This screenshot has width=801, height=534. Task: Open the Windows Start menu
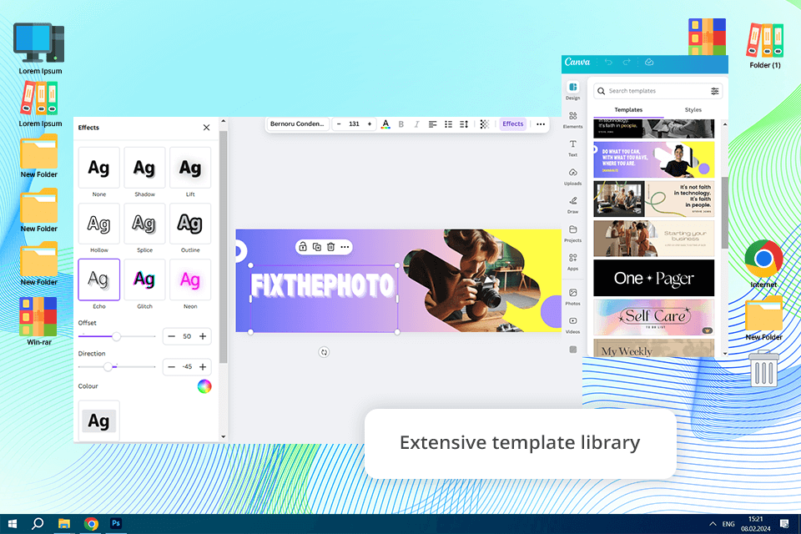pos(13,524)
